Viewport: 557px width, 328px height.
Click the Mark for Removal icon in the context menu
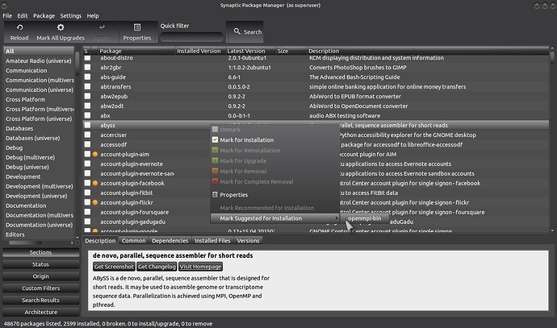pos(215,171)
